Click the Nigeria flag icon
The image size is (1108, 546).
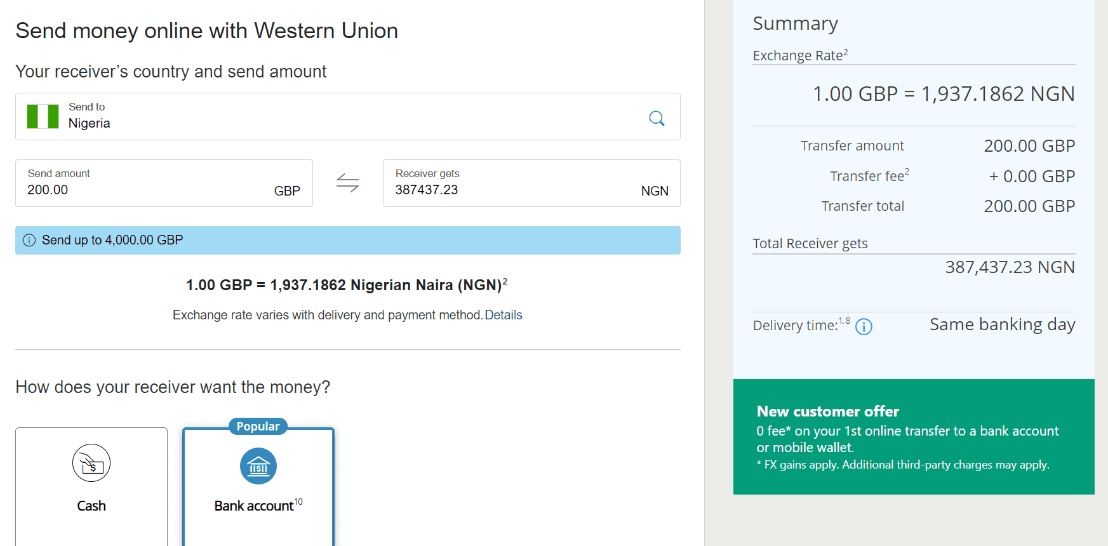tap(43, 117)
